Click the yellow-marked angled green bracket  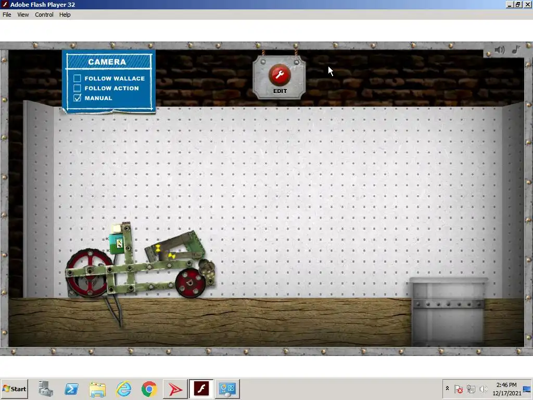(176, 246)
